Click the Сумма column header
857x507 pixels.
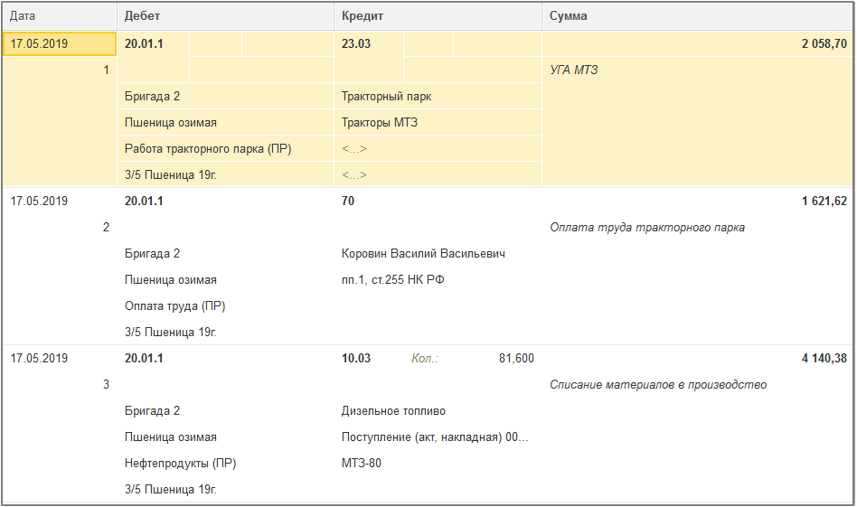tap(697, 16)
